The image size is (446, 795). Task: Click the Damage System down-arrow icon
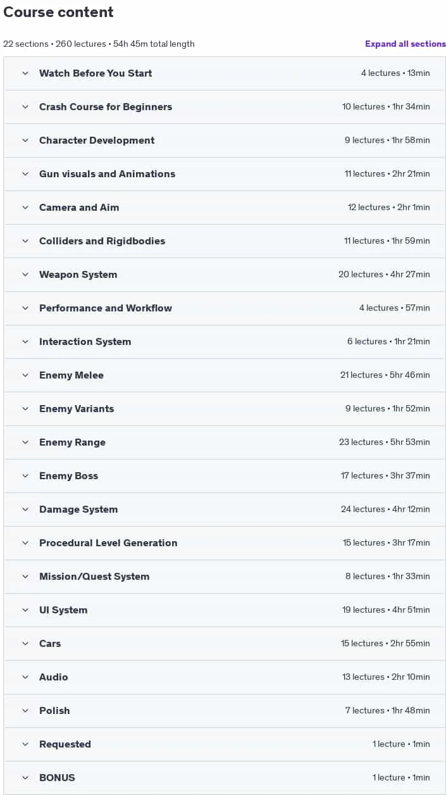click(25, 510)
